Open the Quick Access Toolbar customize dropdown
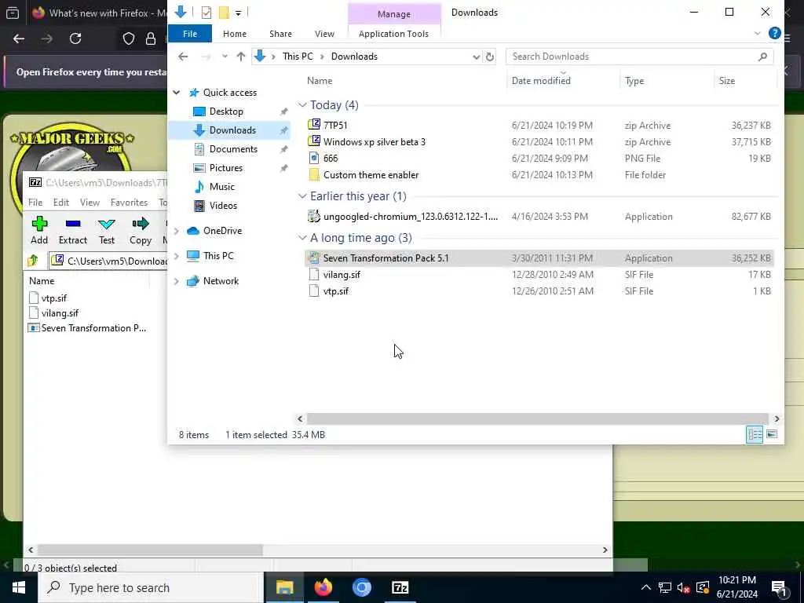 pyautogui.click(x=239, y=13)
